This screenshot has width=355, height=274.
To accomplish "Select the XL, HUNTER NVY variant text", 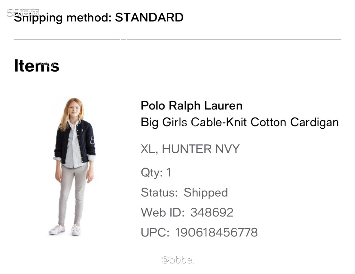I will pyautogui.click(x=190, y=149).
